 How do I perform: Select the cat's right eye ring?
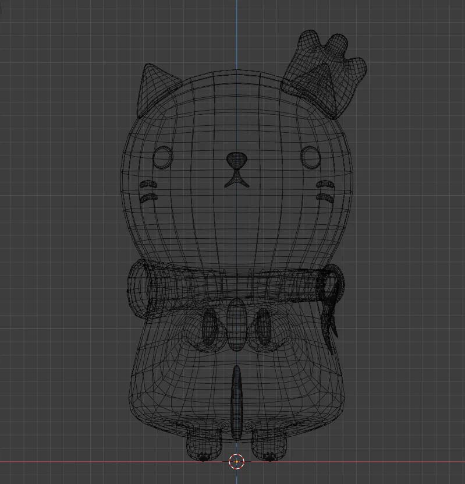[311, 158]
